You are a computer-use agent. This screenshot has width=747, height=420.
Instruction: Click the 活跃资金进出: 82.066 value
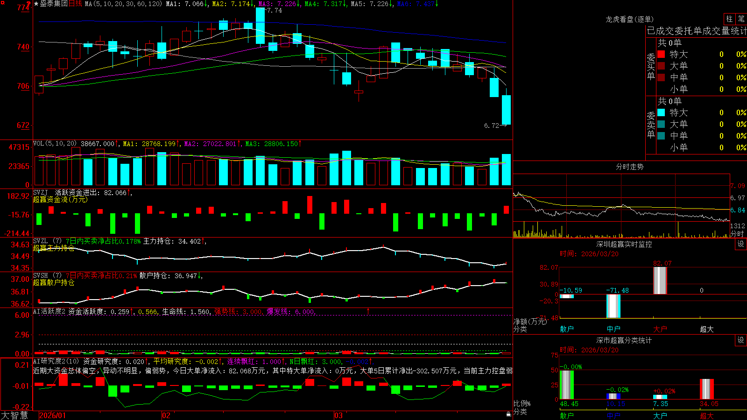pos(91,192)
